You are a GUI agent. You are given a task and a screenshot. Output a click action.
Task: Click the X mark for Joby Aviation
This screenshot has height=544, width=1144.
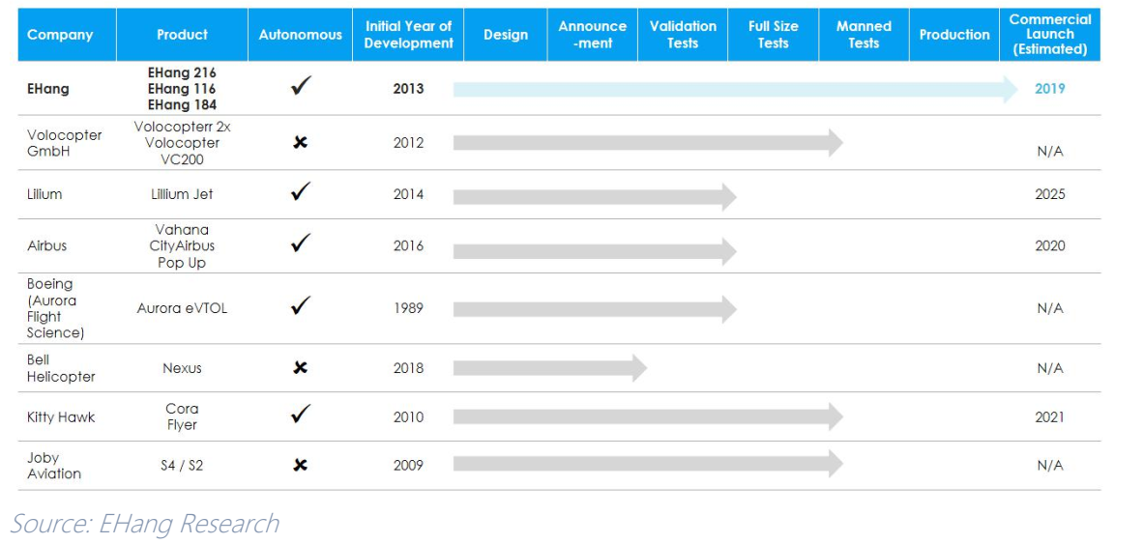click(300, 466)
